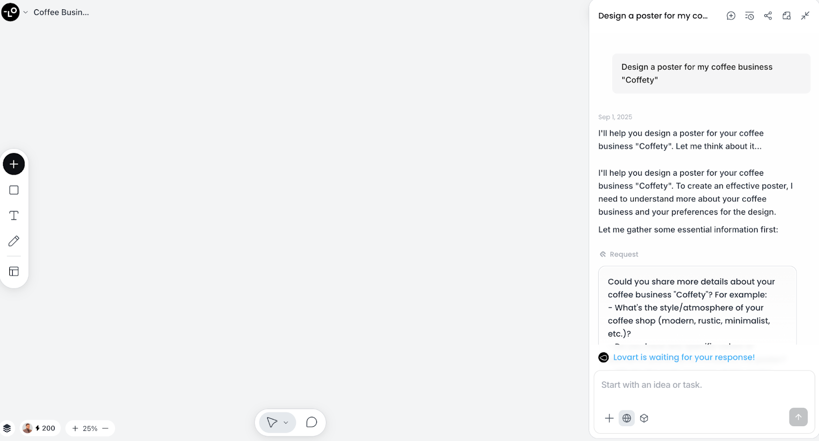This screenshot has height=441, width=819.
Task: Expand the project menu next to the Lovart logo
Action: pyautogui.click(x=25, y=12)
